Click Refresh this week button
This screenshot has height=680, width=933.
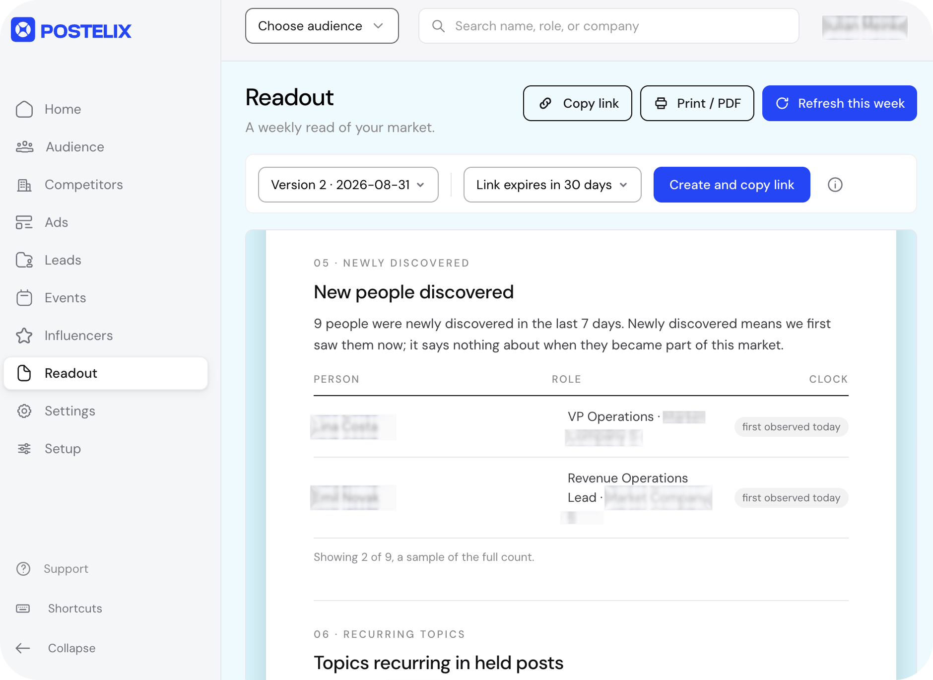(x=840, y=103)
